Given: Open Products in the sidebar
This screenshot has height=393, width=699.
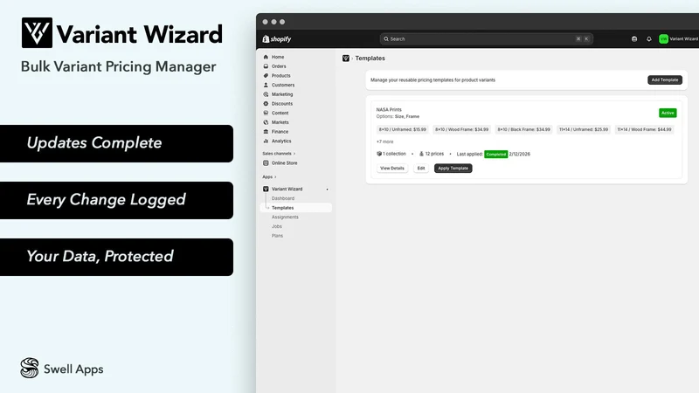Looking at the screenshot, I should 280,76.
